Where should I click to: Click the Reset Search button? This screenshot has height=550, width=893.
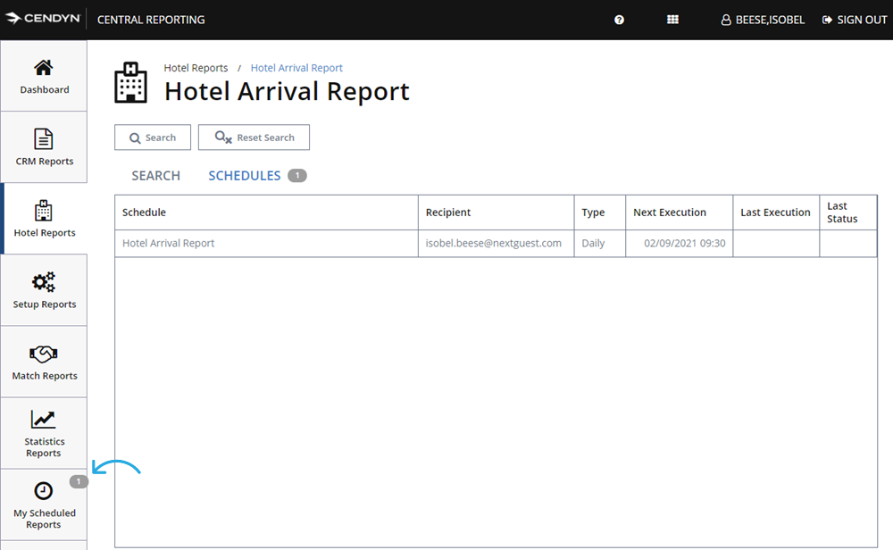click(x=254, y=137)
